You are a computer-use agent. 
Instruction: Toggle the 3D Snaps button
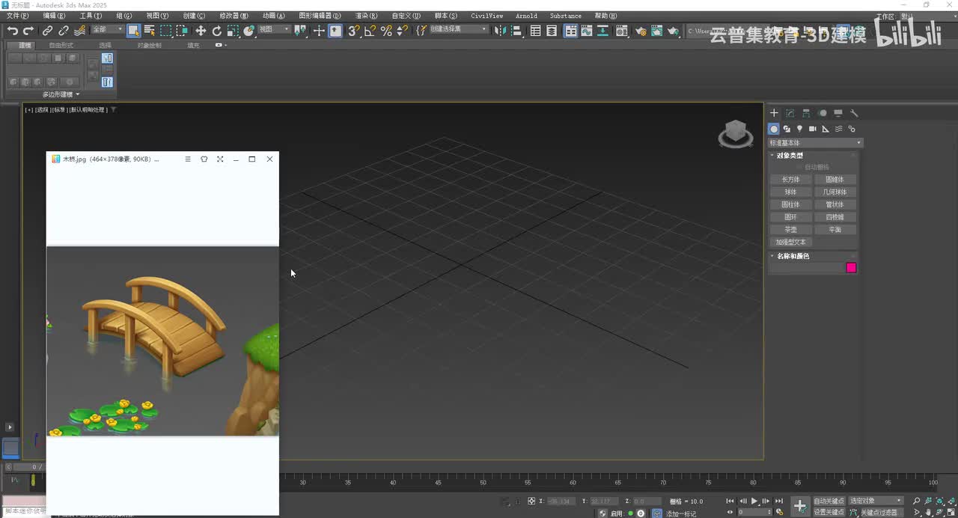[354, 31]
